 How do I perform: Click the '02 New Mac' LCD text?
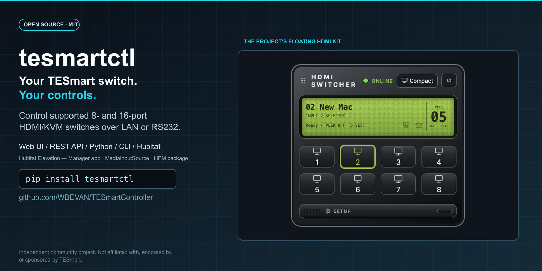pos(329,107)
